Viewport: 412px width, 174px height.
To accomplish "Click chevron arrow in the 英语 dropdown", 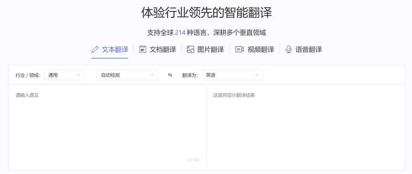I will (257, 75).
